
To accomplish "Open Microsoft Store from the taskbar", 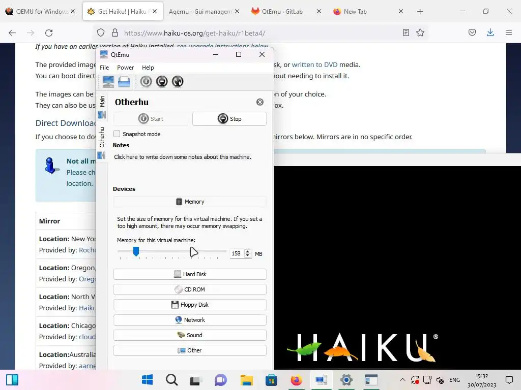I will pyautogui.click(x=271, y=380).
